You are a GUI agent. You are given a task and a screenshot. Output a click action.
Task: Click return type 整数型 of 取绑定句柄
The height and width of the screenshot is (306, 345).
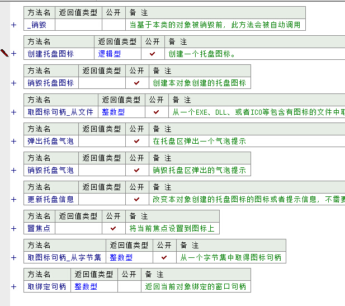(x=86, y=286)
